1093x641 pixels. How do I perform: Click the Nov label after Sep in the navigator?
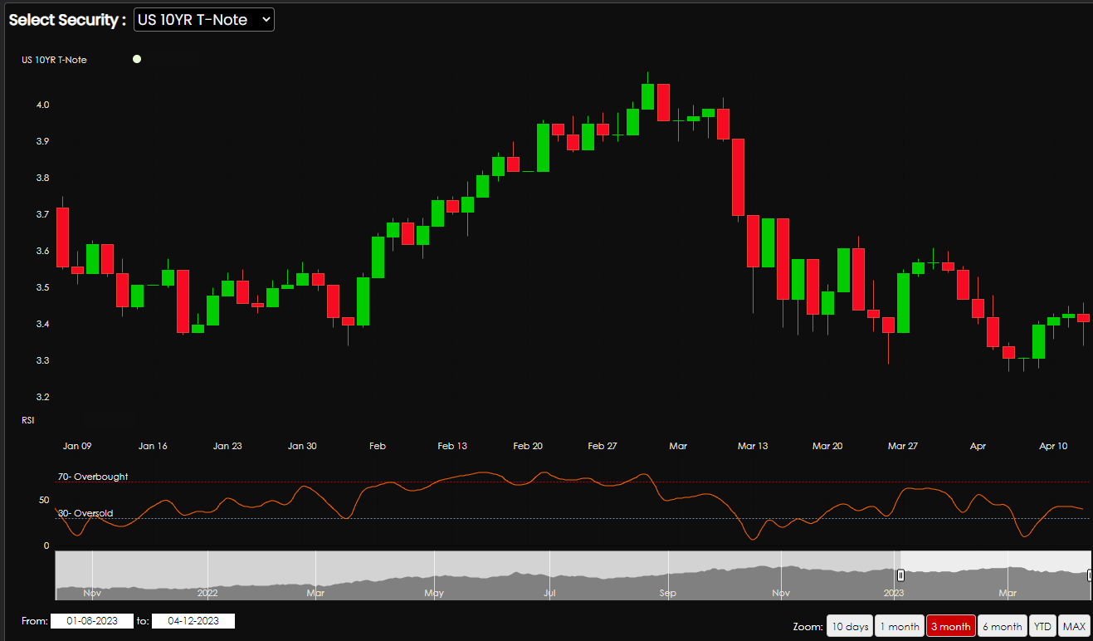coord(781,593)
